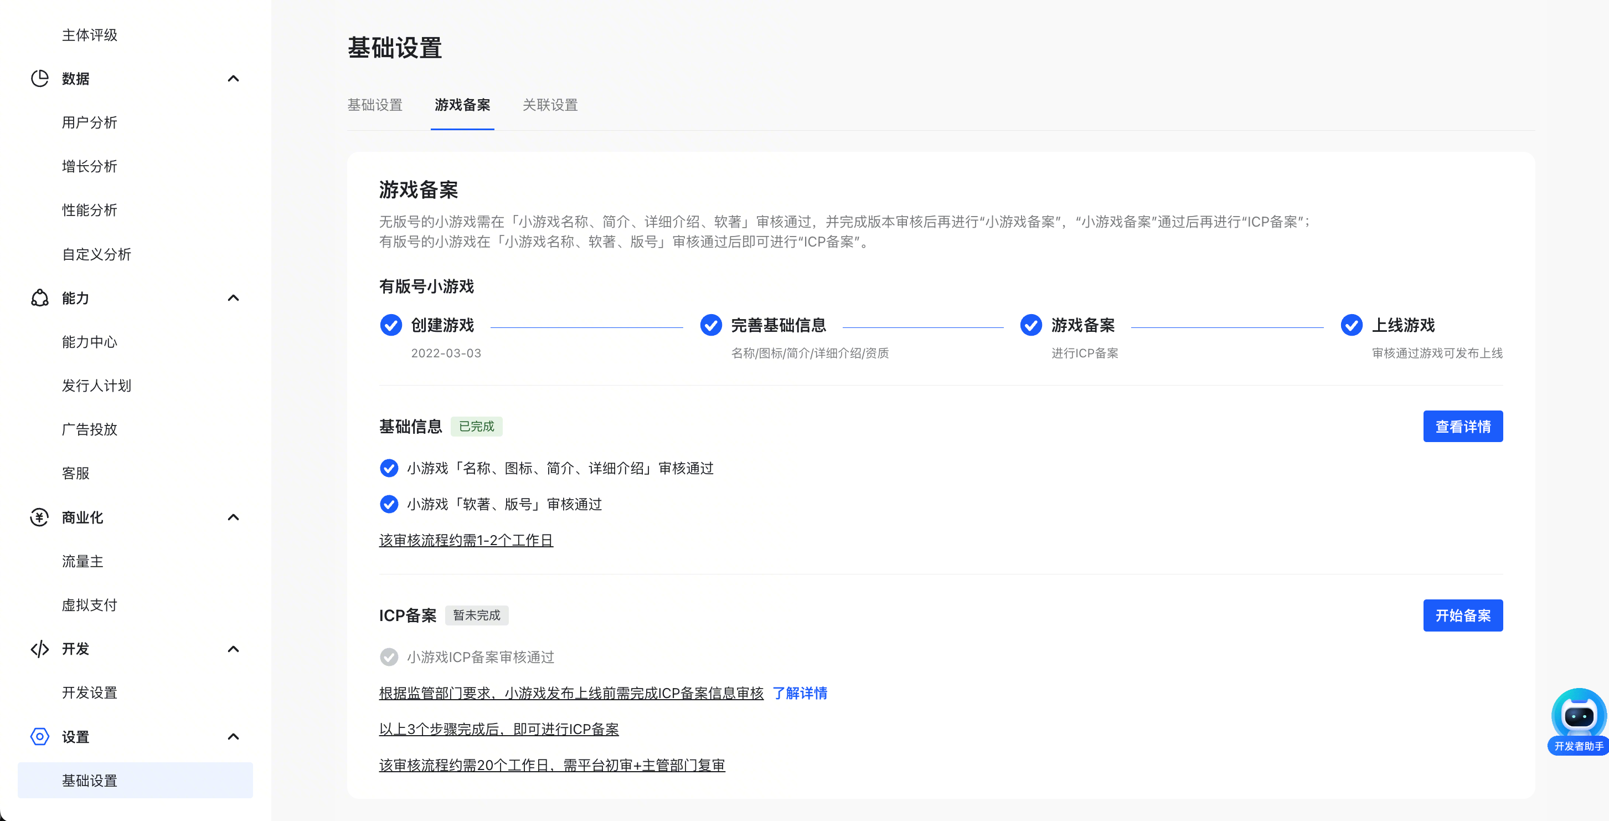1609x821 pixels.
Task: Collapse the 设置 sidebar section
Action: click(233, 737)
